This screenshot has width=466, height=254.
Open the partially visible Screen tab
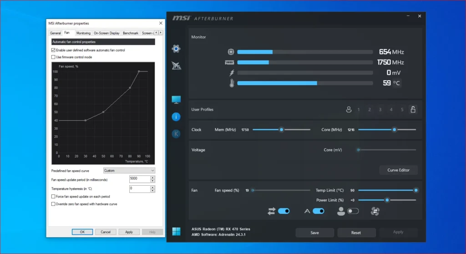[x=147, y=33]
